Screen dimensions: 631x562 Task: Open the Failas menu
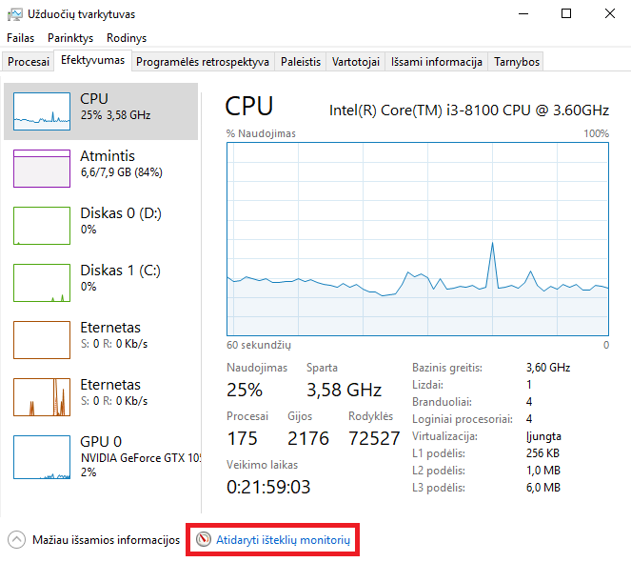[x=20, y=38]
